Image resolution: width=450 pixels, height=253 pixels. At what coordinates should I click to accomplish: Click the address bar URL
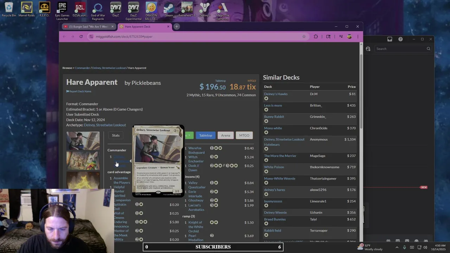click(124, 37)
